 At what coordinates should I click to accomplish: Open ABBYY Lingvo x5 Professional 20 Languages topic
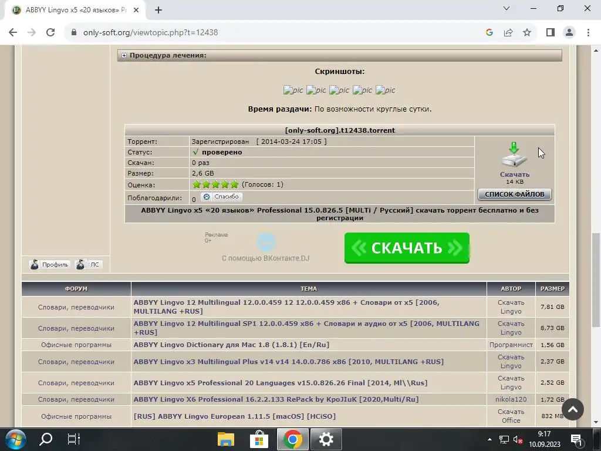[280, 383]
